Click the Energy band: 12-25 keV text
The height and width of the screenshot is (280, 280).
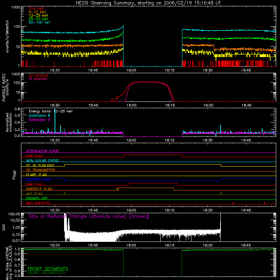pos(51,111)
